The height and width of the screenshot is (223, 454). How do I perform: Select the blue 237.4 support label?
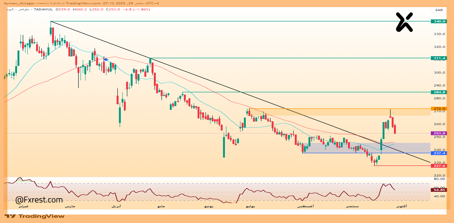[439, 153]
